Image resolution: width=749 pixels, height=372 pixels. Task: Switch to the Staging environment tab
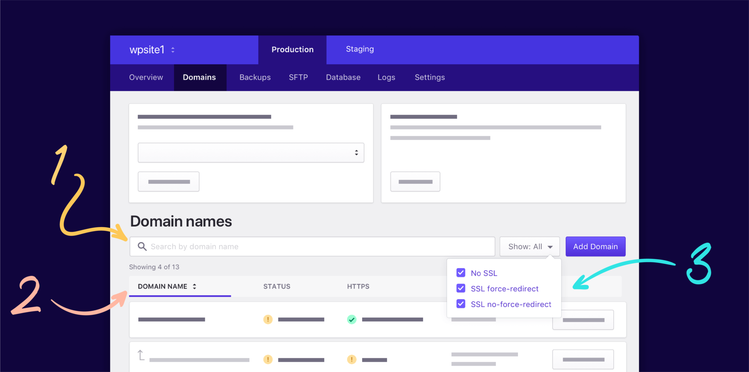point(360,49)
